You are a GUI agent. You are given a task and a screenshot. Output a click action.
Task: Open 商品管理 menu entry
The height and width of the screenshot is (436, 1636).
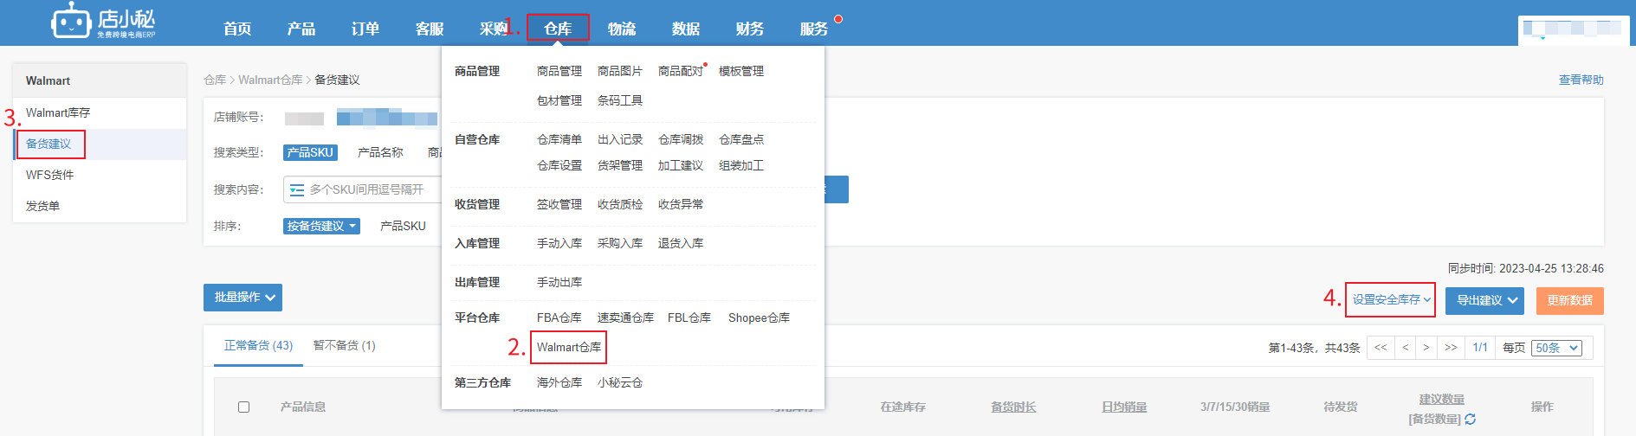tap(559, 71)
